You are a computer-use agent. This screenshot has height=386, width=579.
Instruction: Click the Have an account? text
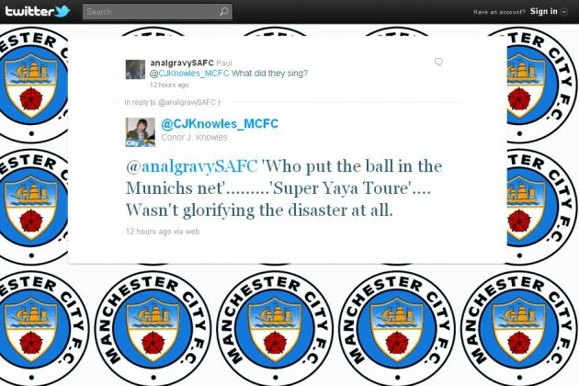click(x=499, y=12)
